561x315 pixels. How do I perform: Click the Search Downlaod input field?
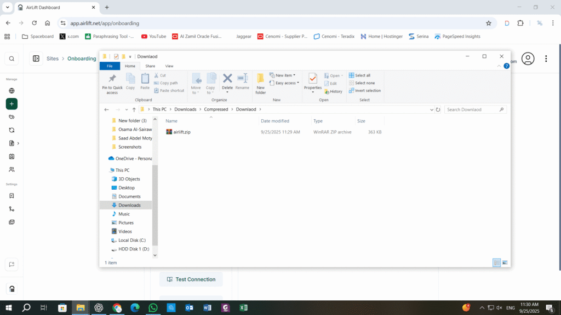click(x=472, y=109)
